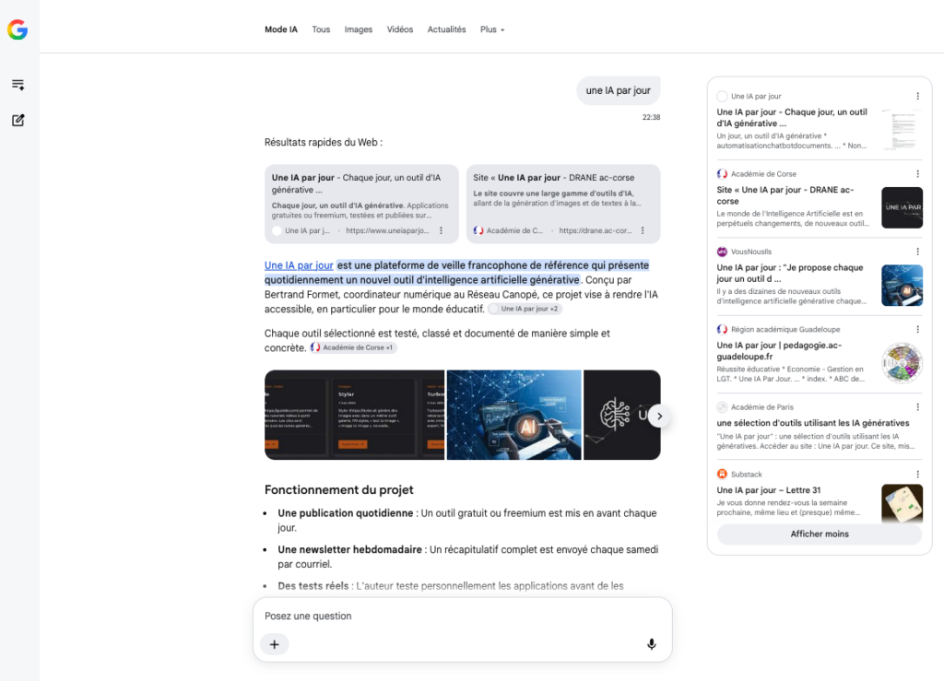Click the une IA par jour query bubble
This screenshot has width=944, height=681.
coord(619,90)
